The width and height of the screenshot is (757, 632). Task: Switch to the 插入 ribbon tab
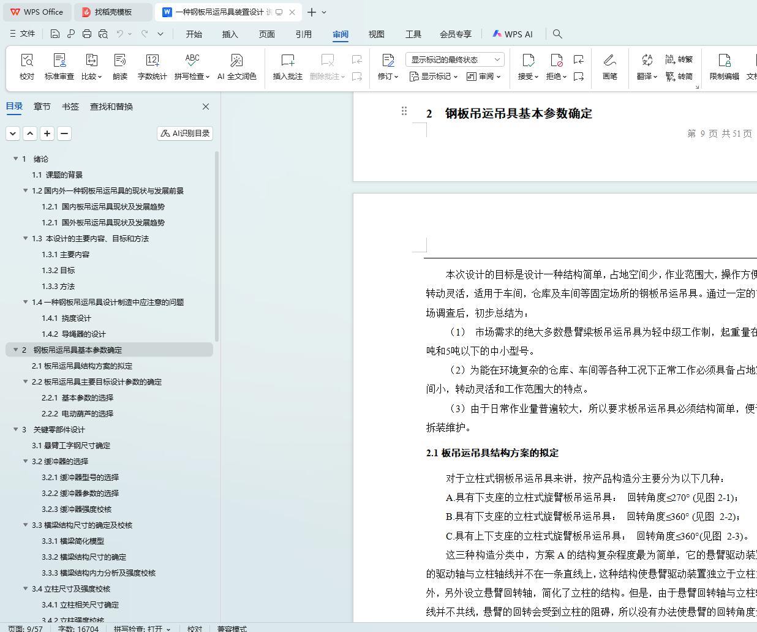click(x=230, y=34)
